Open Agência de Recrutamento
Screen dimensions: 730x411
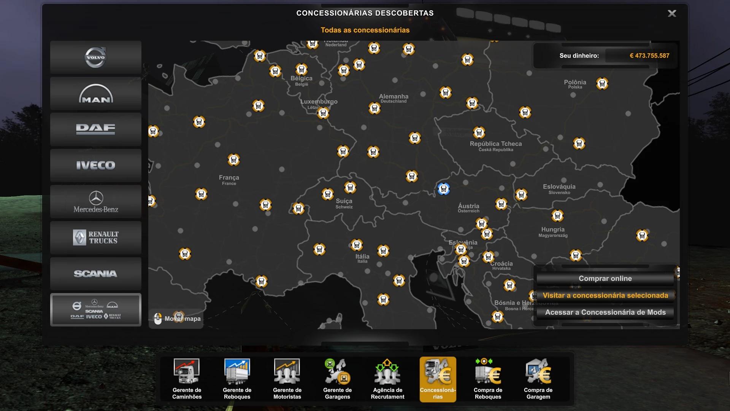point(387,379)
